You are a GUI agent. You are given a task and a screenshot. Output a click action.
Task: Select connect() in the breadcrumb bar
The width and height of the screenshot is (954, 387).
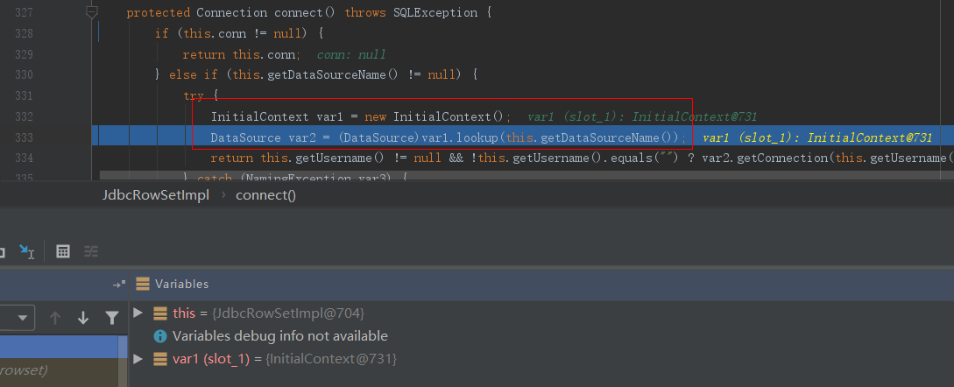click(x=265, y=195)
